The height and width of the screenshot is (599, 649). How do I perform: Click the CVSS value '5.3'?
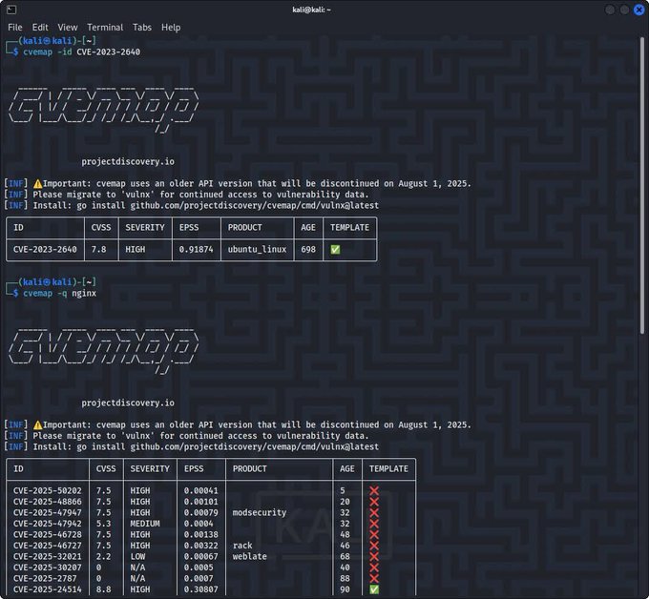pos(103,524)
